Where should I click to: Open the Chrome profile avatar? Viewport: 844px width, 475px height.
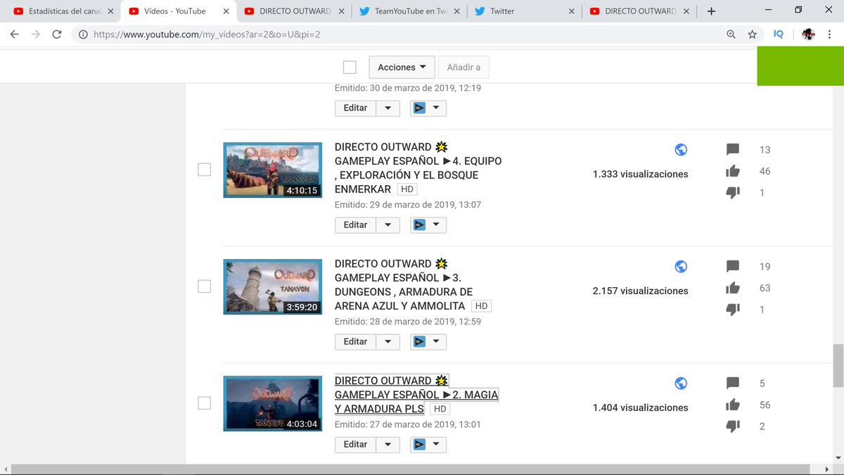click(809, 34)
